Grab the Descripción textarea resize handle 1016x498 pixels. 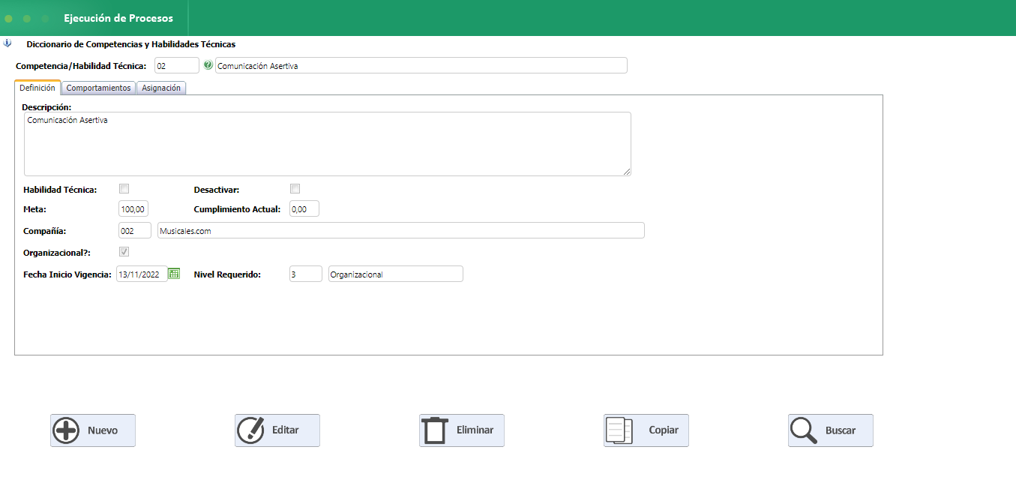point(627,172)
